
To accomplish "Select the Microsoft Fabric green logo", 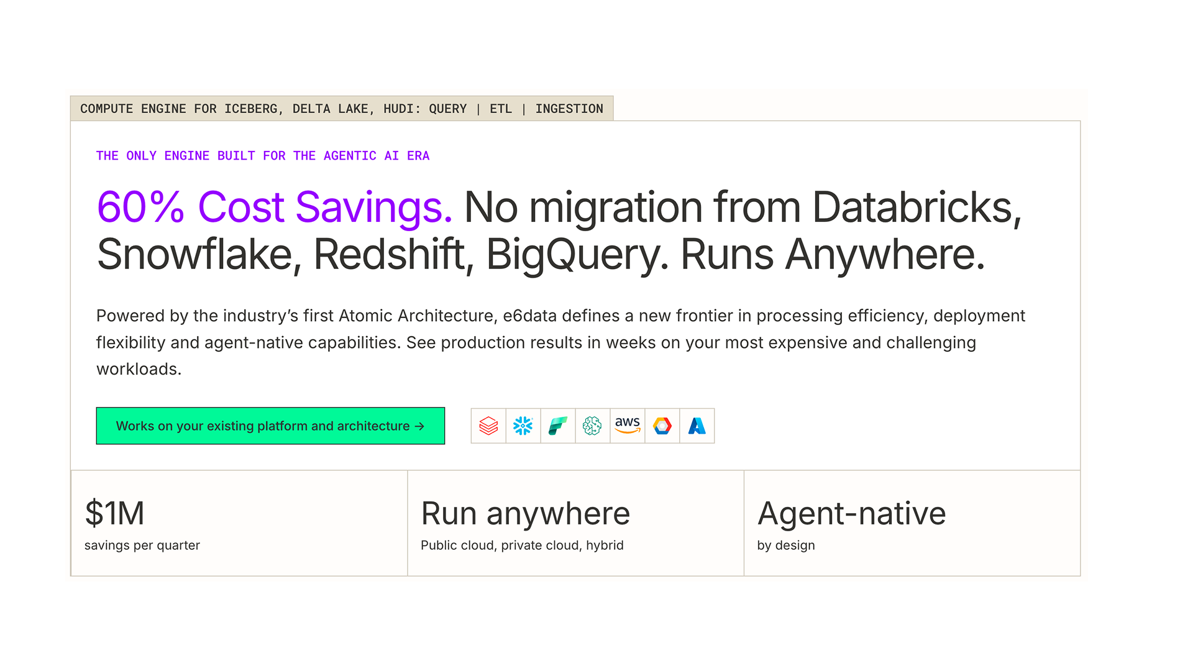I will 558,426.
